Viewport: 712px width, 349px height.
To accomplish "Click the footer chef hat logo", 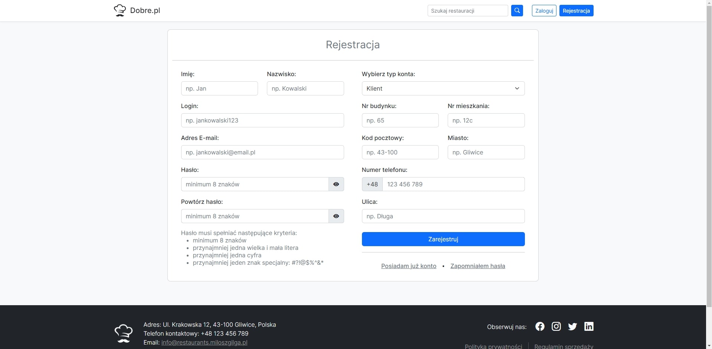I will pos(124,333).
